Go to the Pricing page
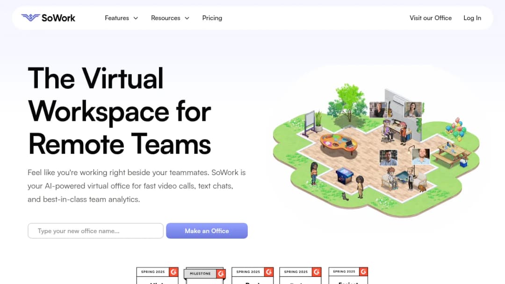The width and height of the screenshot is (505, 284). coord(212,18)
